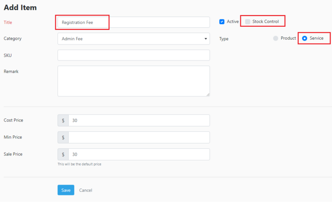Click the Category dropdown arrow
Screen dimensions: 332x204
(x=206, y=39)
